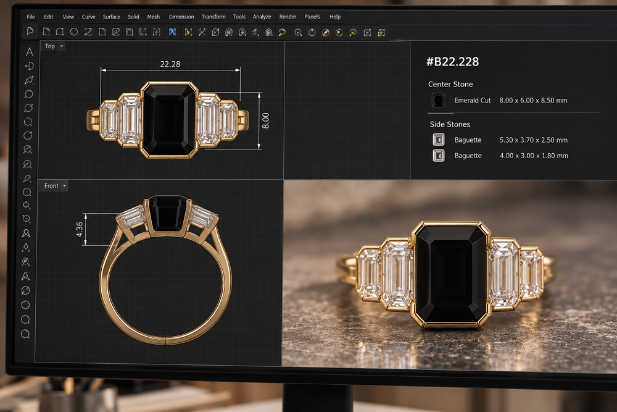Open the Surface menu
The width and height of the screenshot is (617, 412).
tap(111, 17)
